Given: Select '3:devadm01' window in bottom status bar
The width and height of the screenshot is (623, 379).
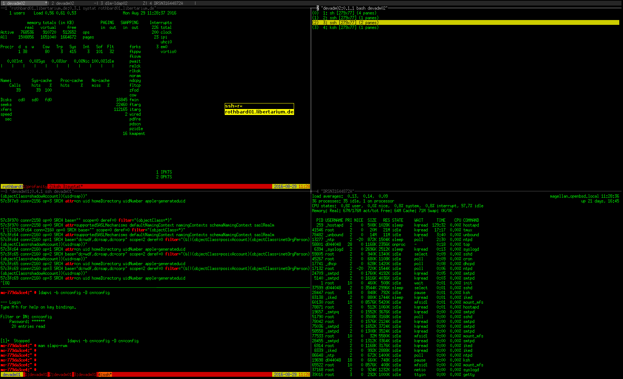Looking at the screenshot, I should (x=85, y=375).
